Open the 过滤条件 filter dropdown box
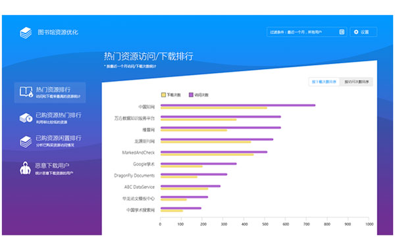 (x=307, y=32)
